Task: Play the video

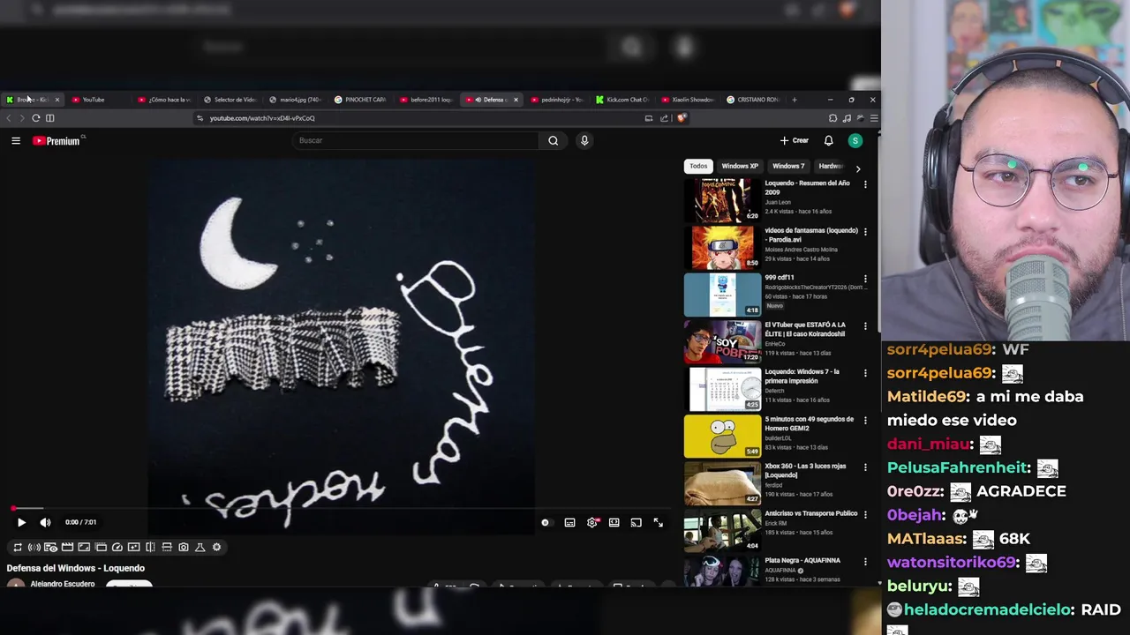Action: click(21, 522)
